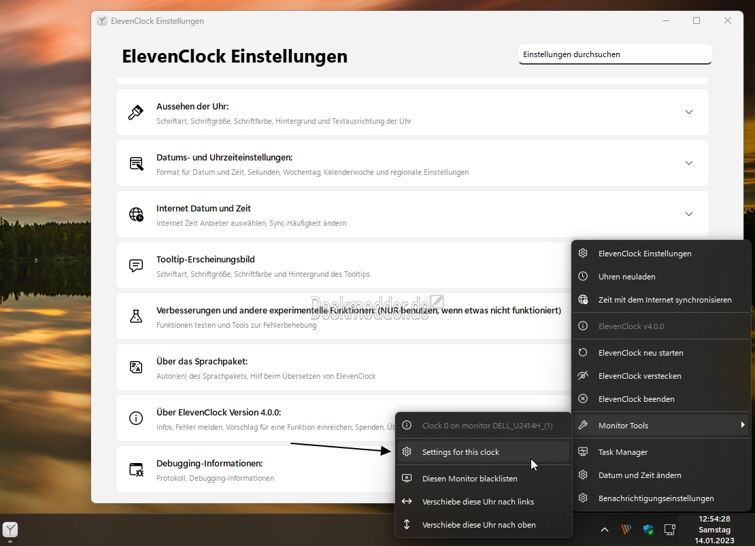The width and height of the screenshot is (755, 546).
Task: Click the display connection tray icon
Action: tap(670, 530)
